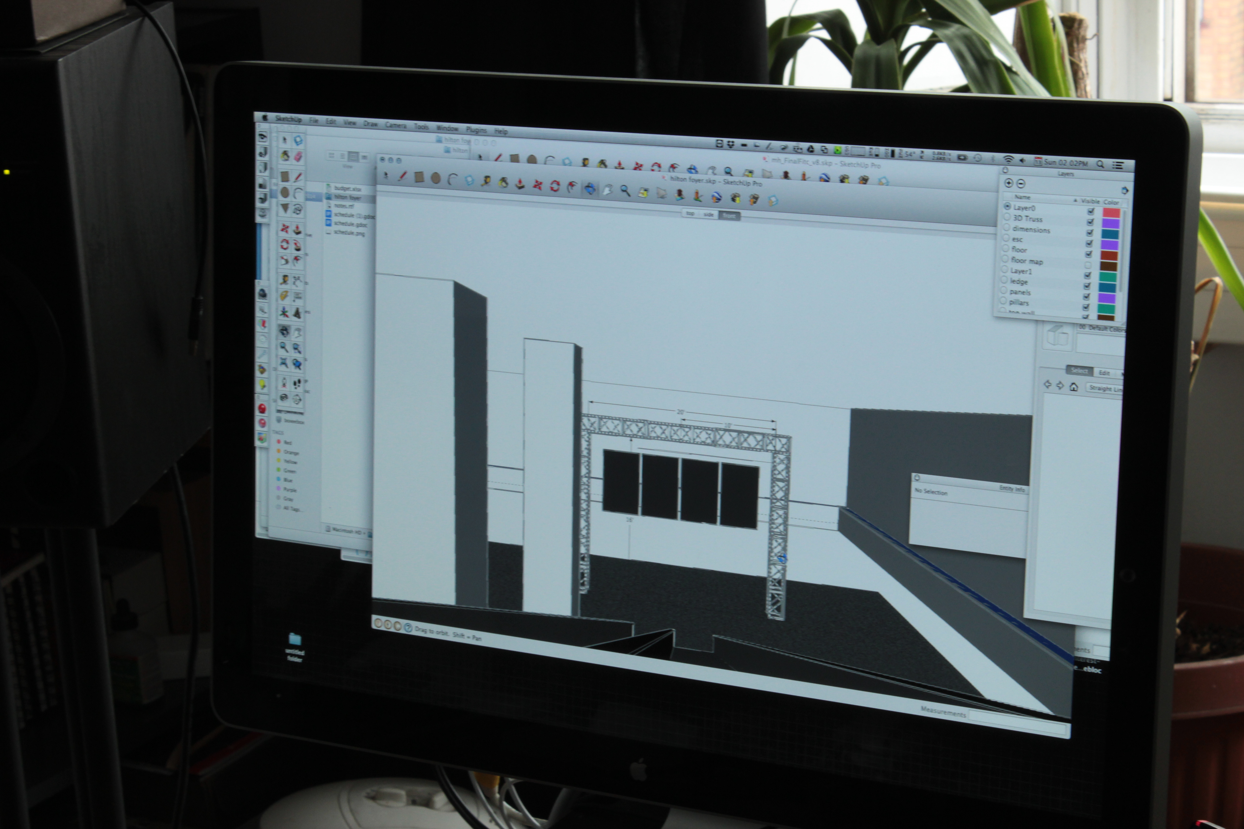Viewport: 1244px width, 829px height.
Task: Select the Pencil line tool
Action: [402, 176]
